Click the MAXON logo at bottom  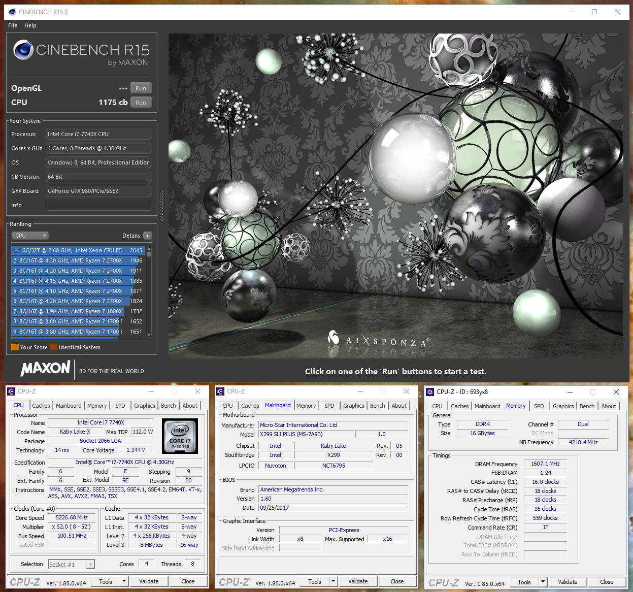46,369
